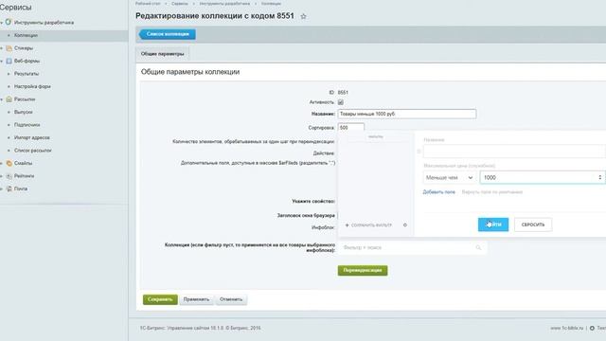This screenshot has height=341, width=606.
Task: Click the stepper arrows on the 1000 price field
Action: (x=599, y=177)
